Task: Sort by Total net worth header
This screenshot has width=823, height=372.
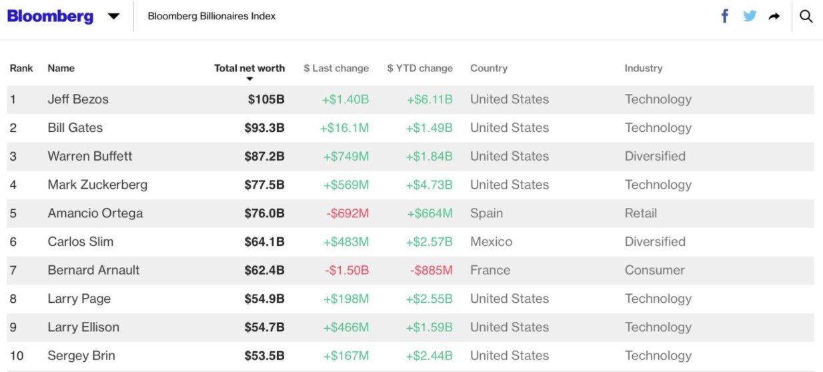Action: (249, 68)
